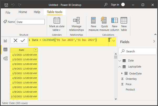Select the OrderDate field
Screen dimensions: 158x106
coord(135,73)
